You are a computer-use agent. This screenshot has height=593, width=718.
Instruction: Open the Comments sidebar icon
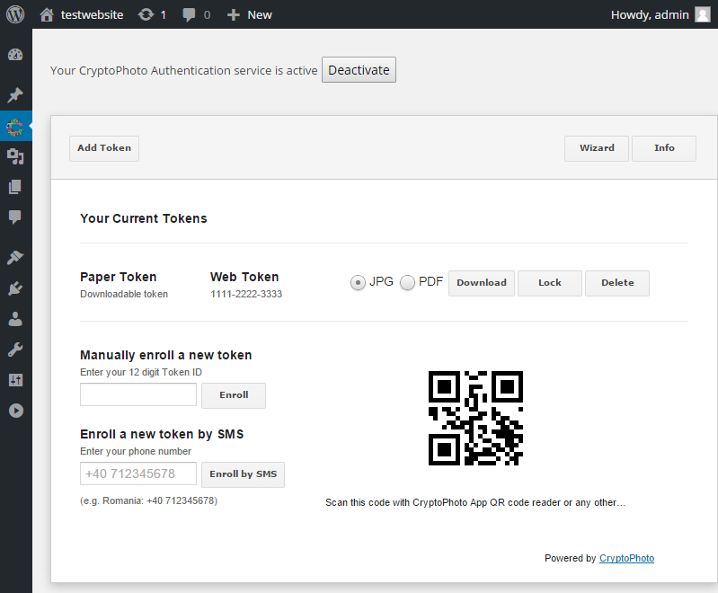(15, 217)
